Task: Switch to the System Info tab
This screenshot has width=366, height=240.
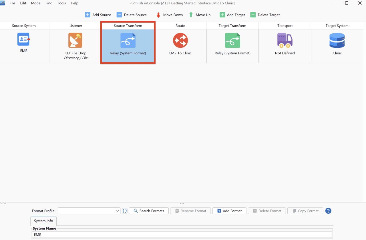Action: (x=43, y=221)
